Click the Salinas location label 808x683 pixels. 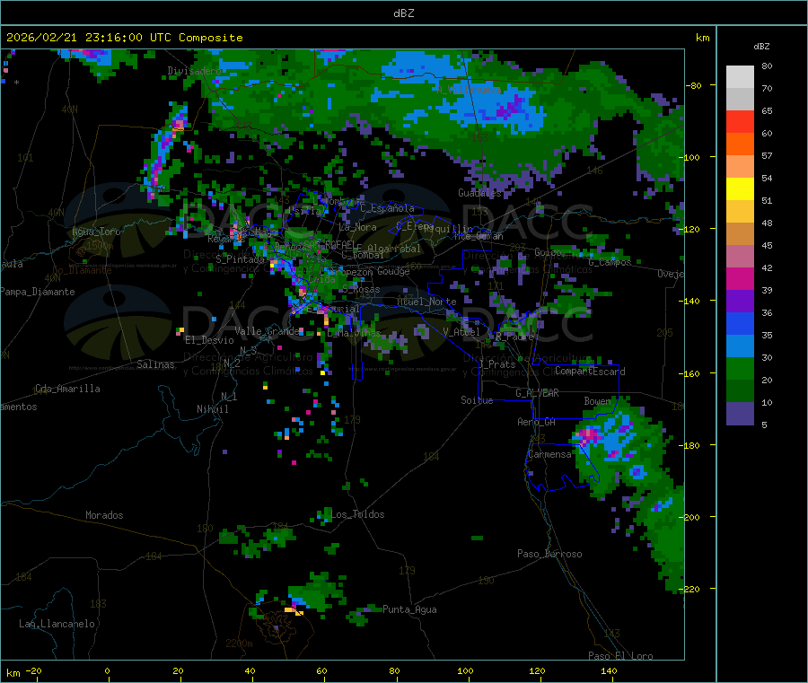155,364
